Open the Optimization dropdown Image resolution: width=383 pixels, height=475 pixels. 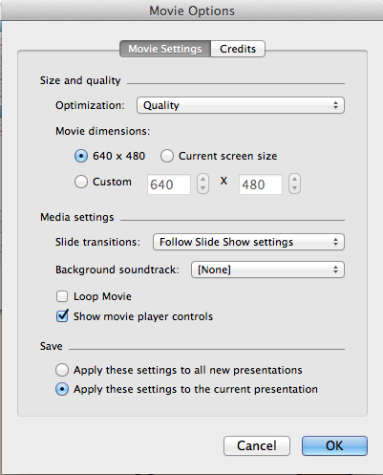coord(241,105)
